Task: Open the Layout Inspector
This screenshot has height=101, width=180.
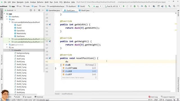Action: [168, 97]
